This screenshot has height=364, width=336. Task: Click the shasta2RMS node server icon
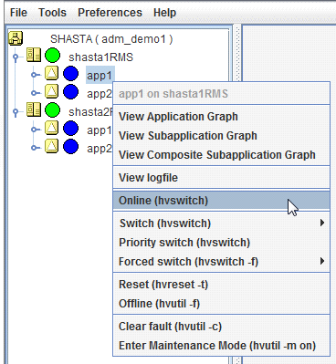[34, 109]
